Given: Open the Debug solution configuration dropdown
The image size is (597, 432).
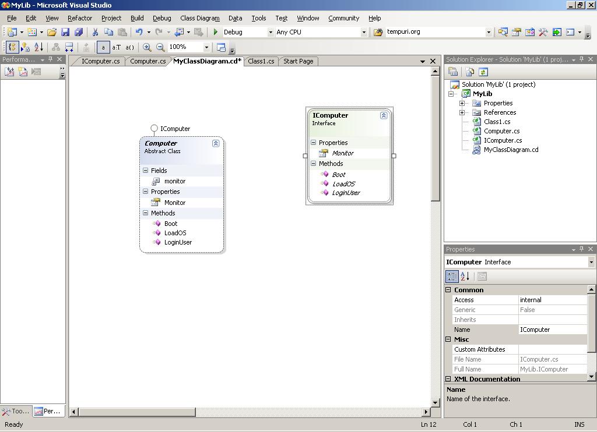Looking at the screenshot, I should point(271,33).
